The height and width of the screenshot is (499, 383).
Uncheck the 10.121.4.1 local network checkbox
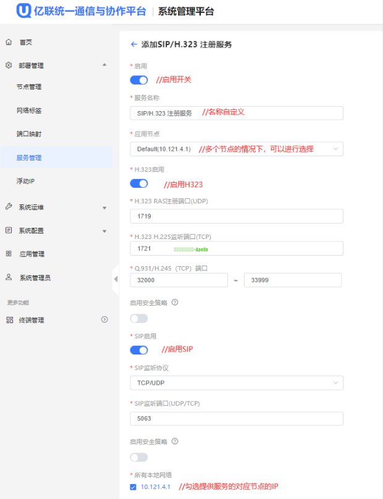click(x=133, y=487)
